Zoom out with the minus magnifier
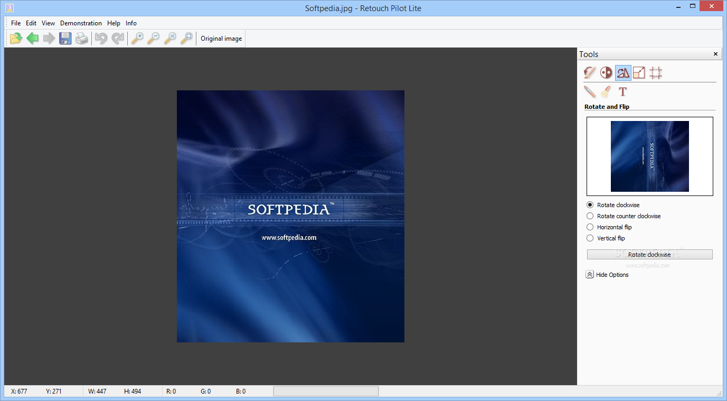The image size is (727, 401). click(x=154, y=38)
